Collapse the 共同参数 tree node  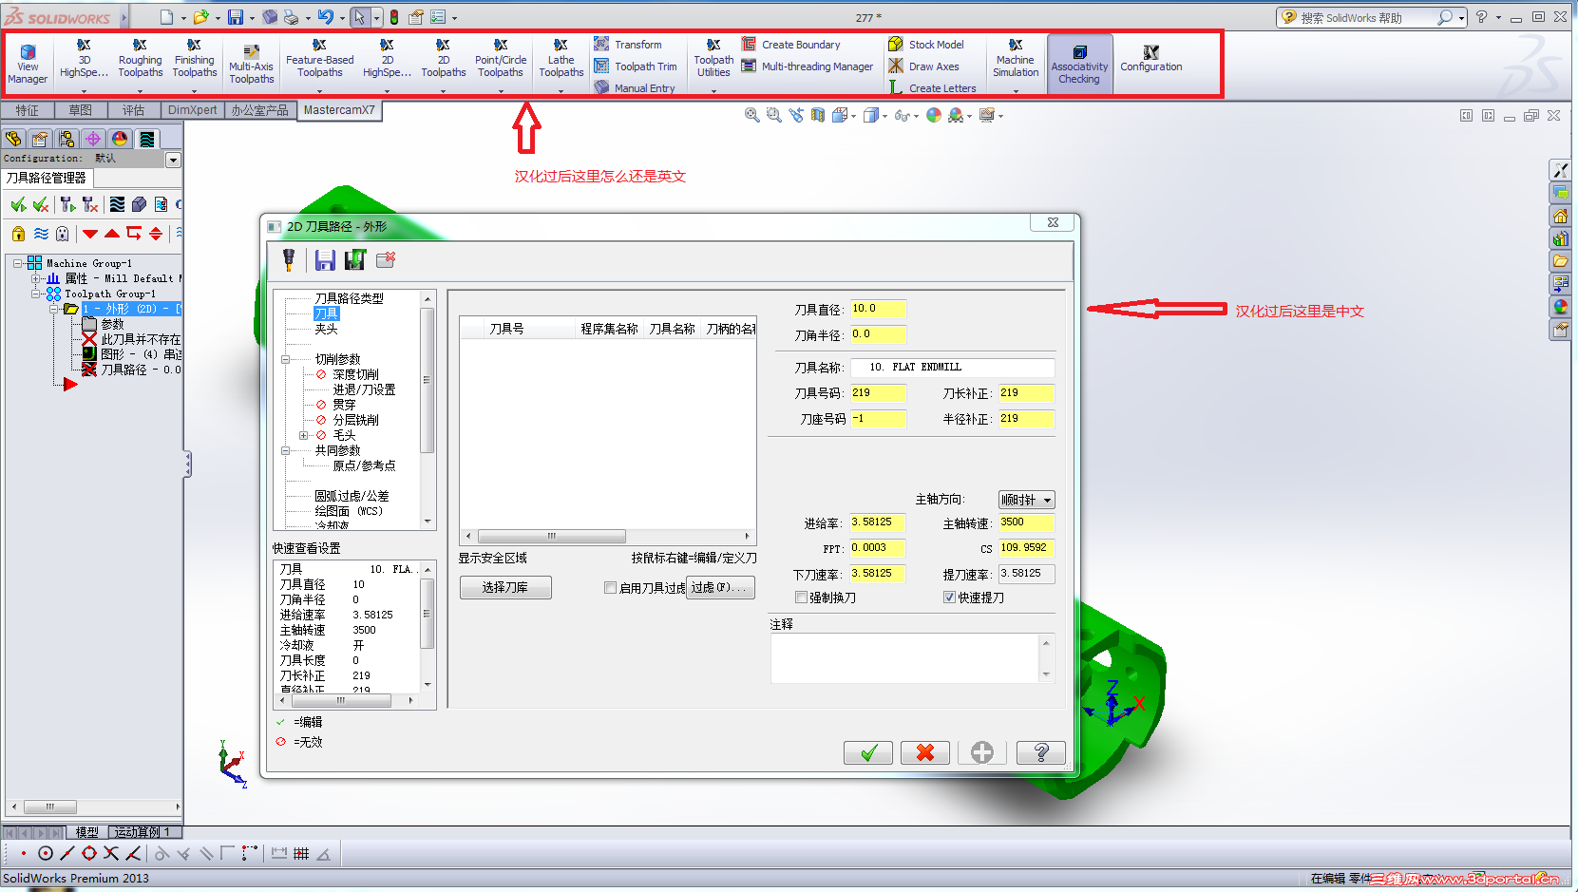(285, 450)
